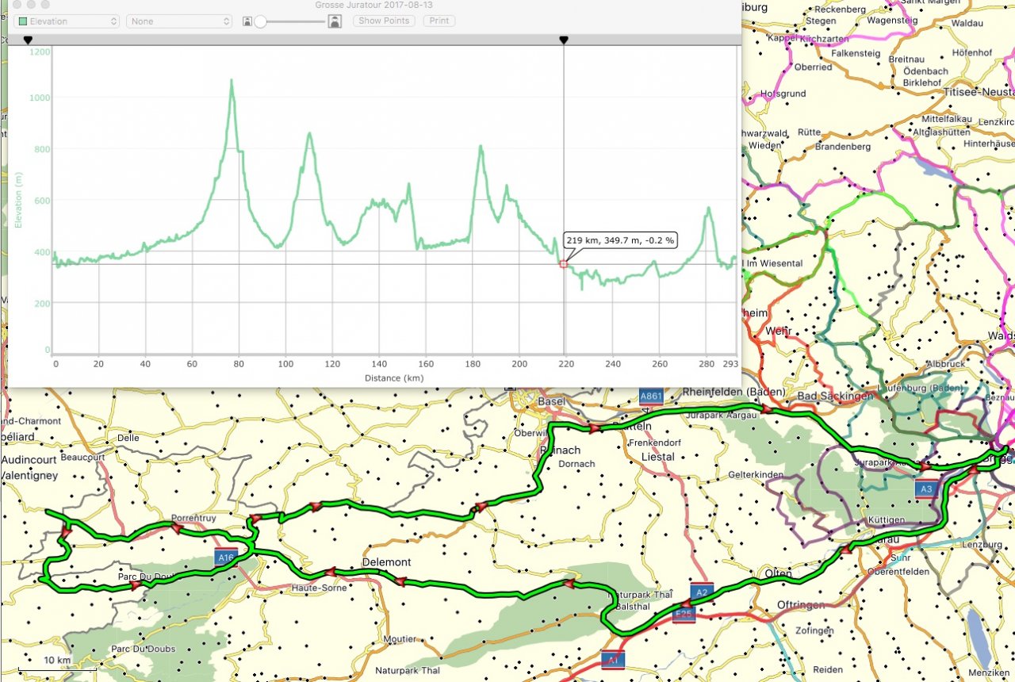Screen dimensions: 1015x682
Task: Click the Gelterkinden map label
Action: pos(756,474)
